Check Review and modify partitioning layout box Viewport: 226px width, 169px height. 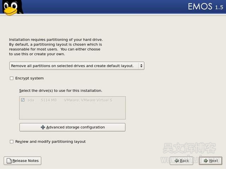click(12, 142)
